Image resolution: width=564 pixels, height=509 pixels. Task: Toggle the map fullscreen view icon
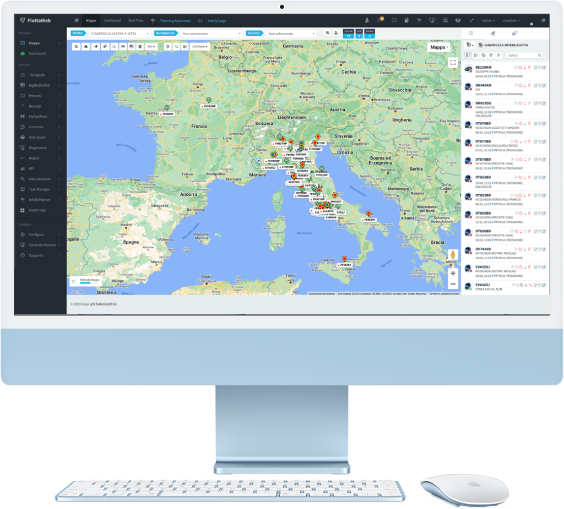(x=453, y=62)
